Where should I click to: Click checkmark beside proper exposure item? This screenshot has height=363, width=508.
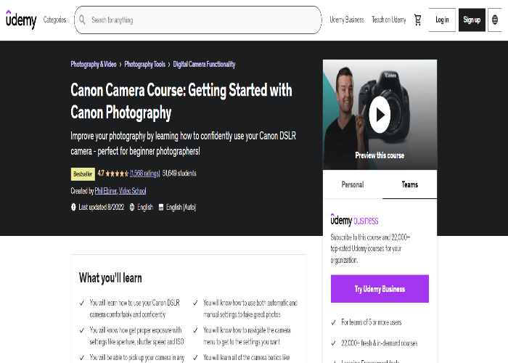pyautogui.click(x=82, y=330)
